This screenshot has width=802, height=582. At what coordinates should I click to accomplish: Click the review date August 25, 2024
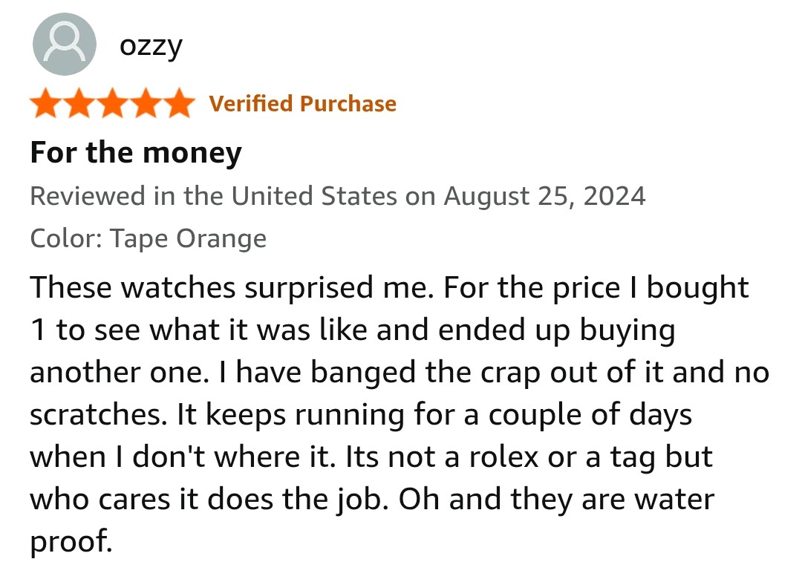545,197
